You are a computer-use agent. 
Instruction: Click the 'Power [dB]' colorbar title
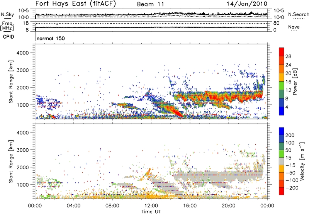[295, 82]
